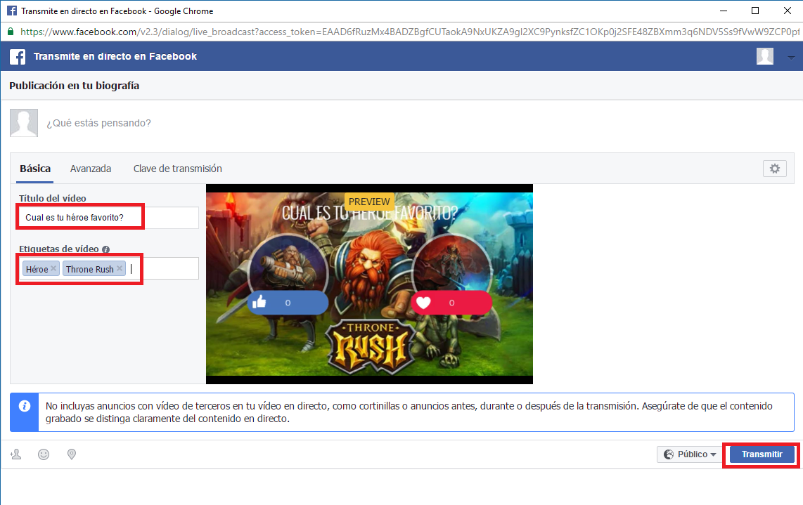
Task: Click the Throne Rush preview video thumbnail
Action: 369,284
